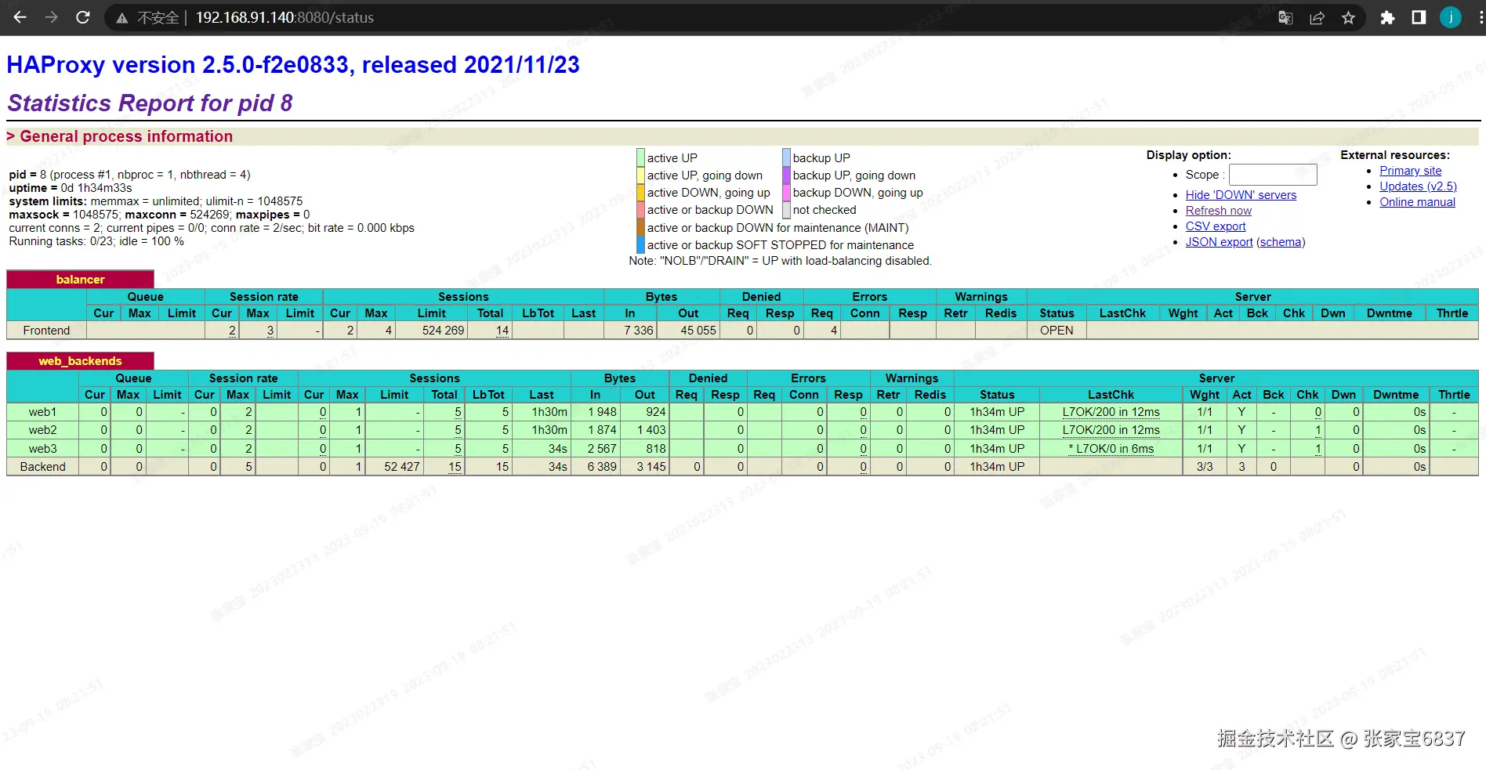Focus the Scope input field

pyautogui.click(x=1273, y=175)
